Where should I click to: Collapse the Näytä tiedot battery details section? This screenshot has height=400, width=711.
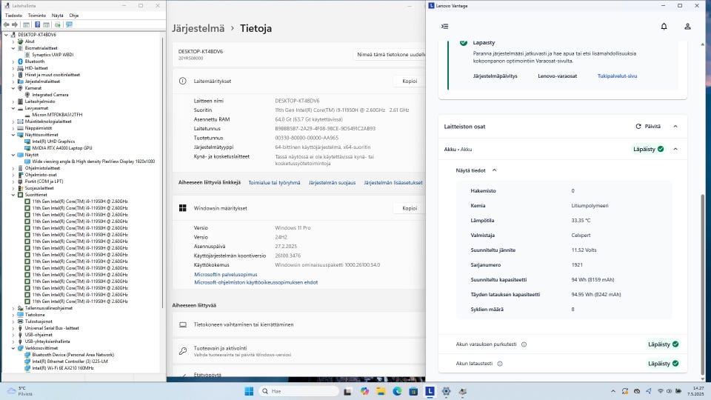click(494, 170)
